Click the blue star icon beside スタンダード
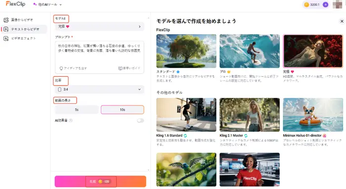 (x=178, y=72)
